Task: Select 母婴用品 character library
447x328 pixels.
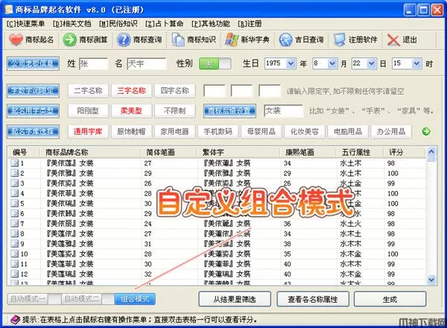Action: pos(261,131)
